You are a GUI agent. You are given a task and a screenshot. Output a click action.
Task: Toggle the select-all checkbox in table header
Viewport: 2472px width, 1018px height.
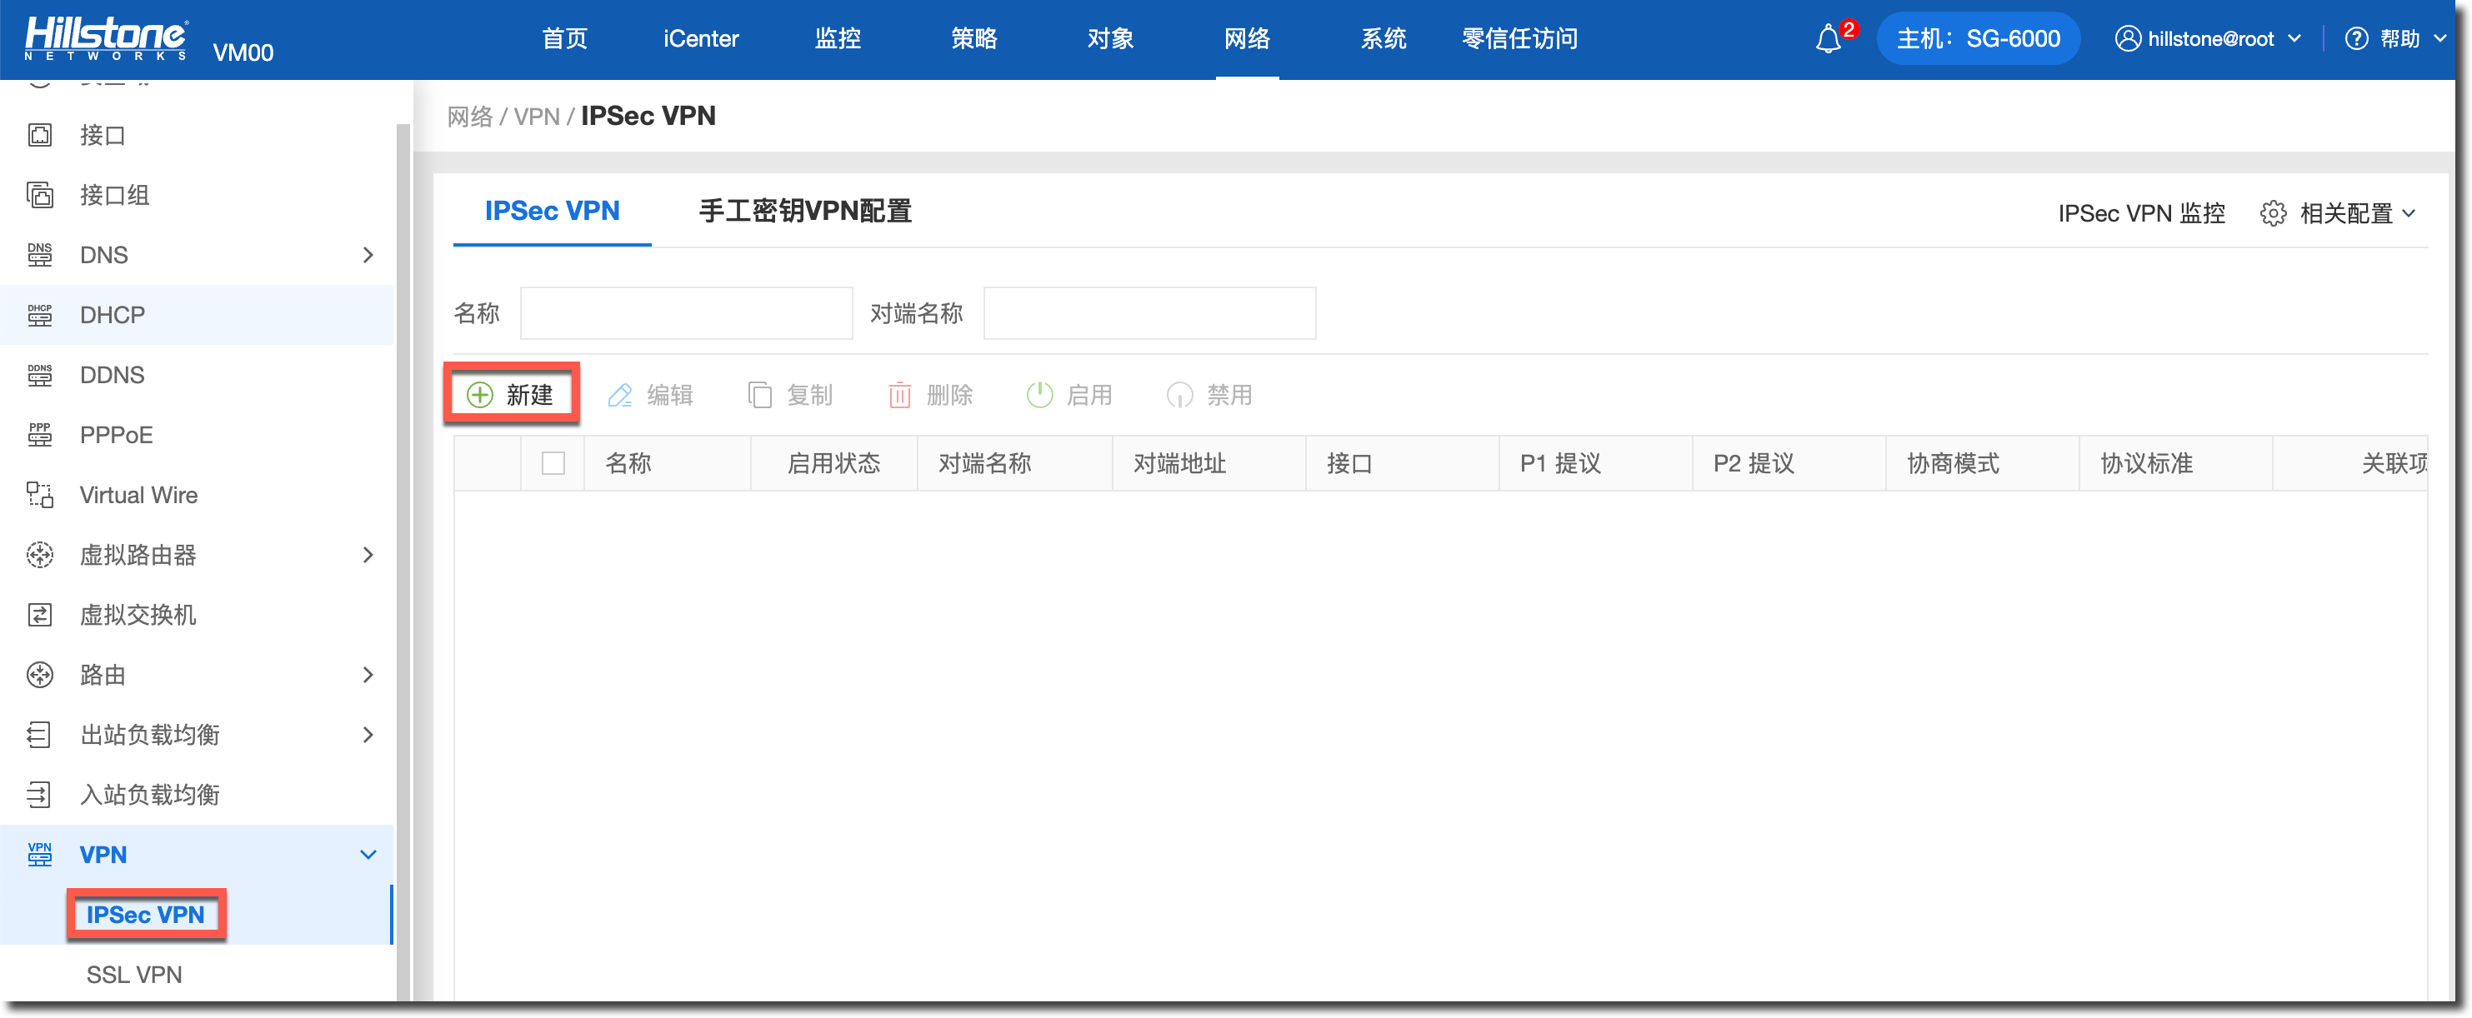[x=553, y=463]
